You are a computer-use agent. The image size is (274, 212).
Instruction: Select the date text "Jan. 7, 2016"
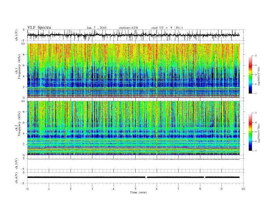97,28
